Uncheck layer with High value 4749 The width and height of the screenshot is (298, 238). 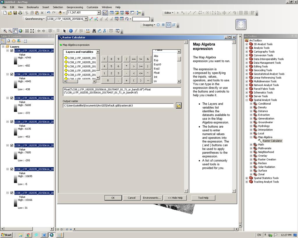[12, 51]
